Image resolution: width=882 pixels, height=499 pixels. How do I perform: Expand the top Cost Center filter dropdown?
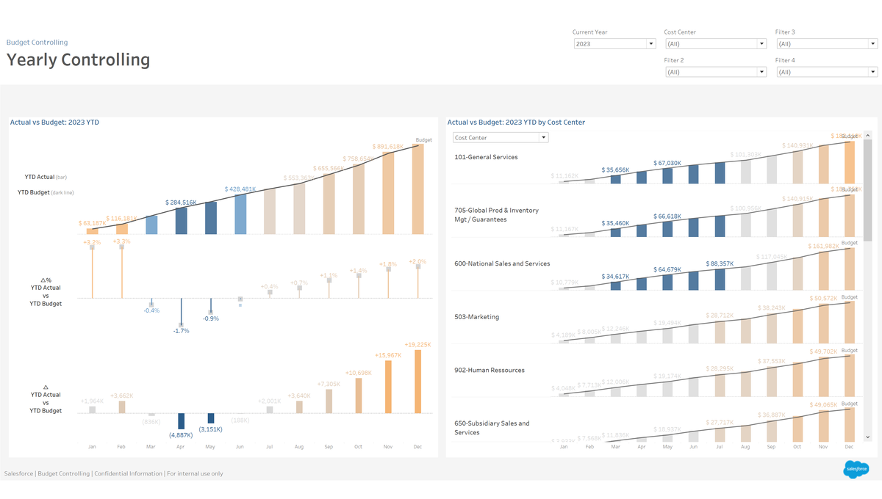714,44
